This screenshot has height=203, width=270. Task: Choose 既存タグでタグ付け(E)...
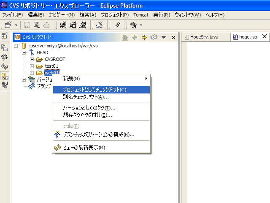(101, 115)
